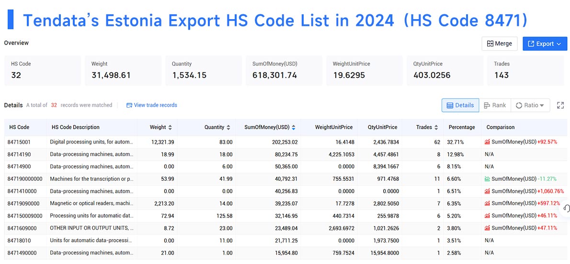Click the QtyUnitPrice overview value 403.0256
Screen dimensions: 570x264
432,76
